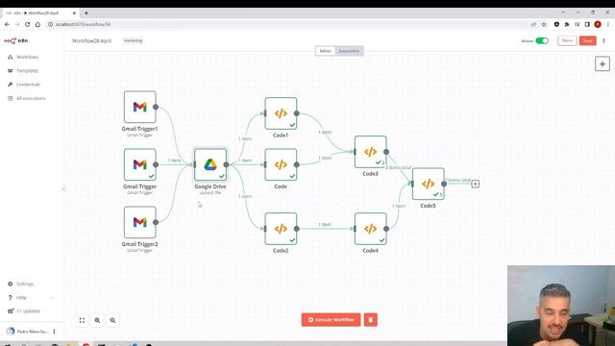Open the browser profile avatar
615x346 pixels.
click(x=598, y=24)
